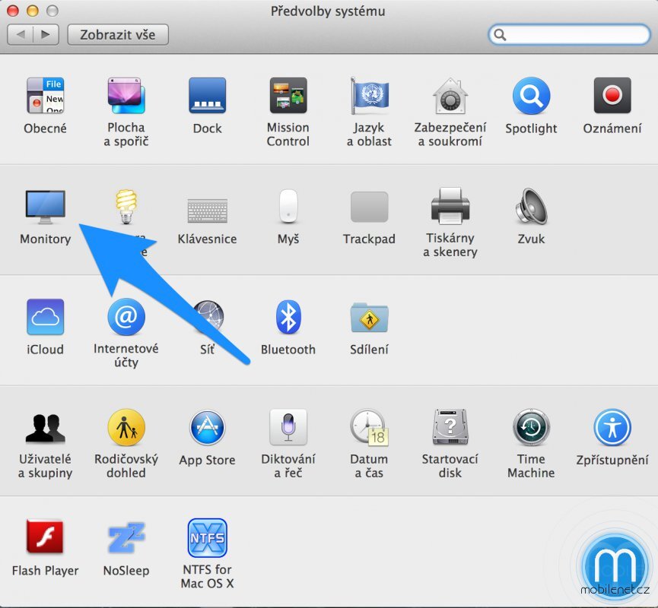Open iCloud preferences
This screenshot has height=608, width=658.
pos(45,318)
